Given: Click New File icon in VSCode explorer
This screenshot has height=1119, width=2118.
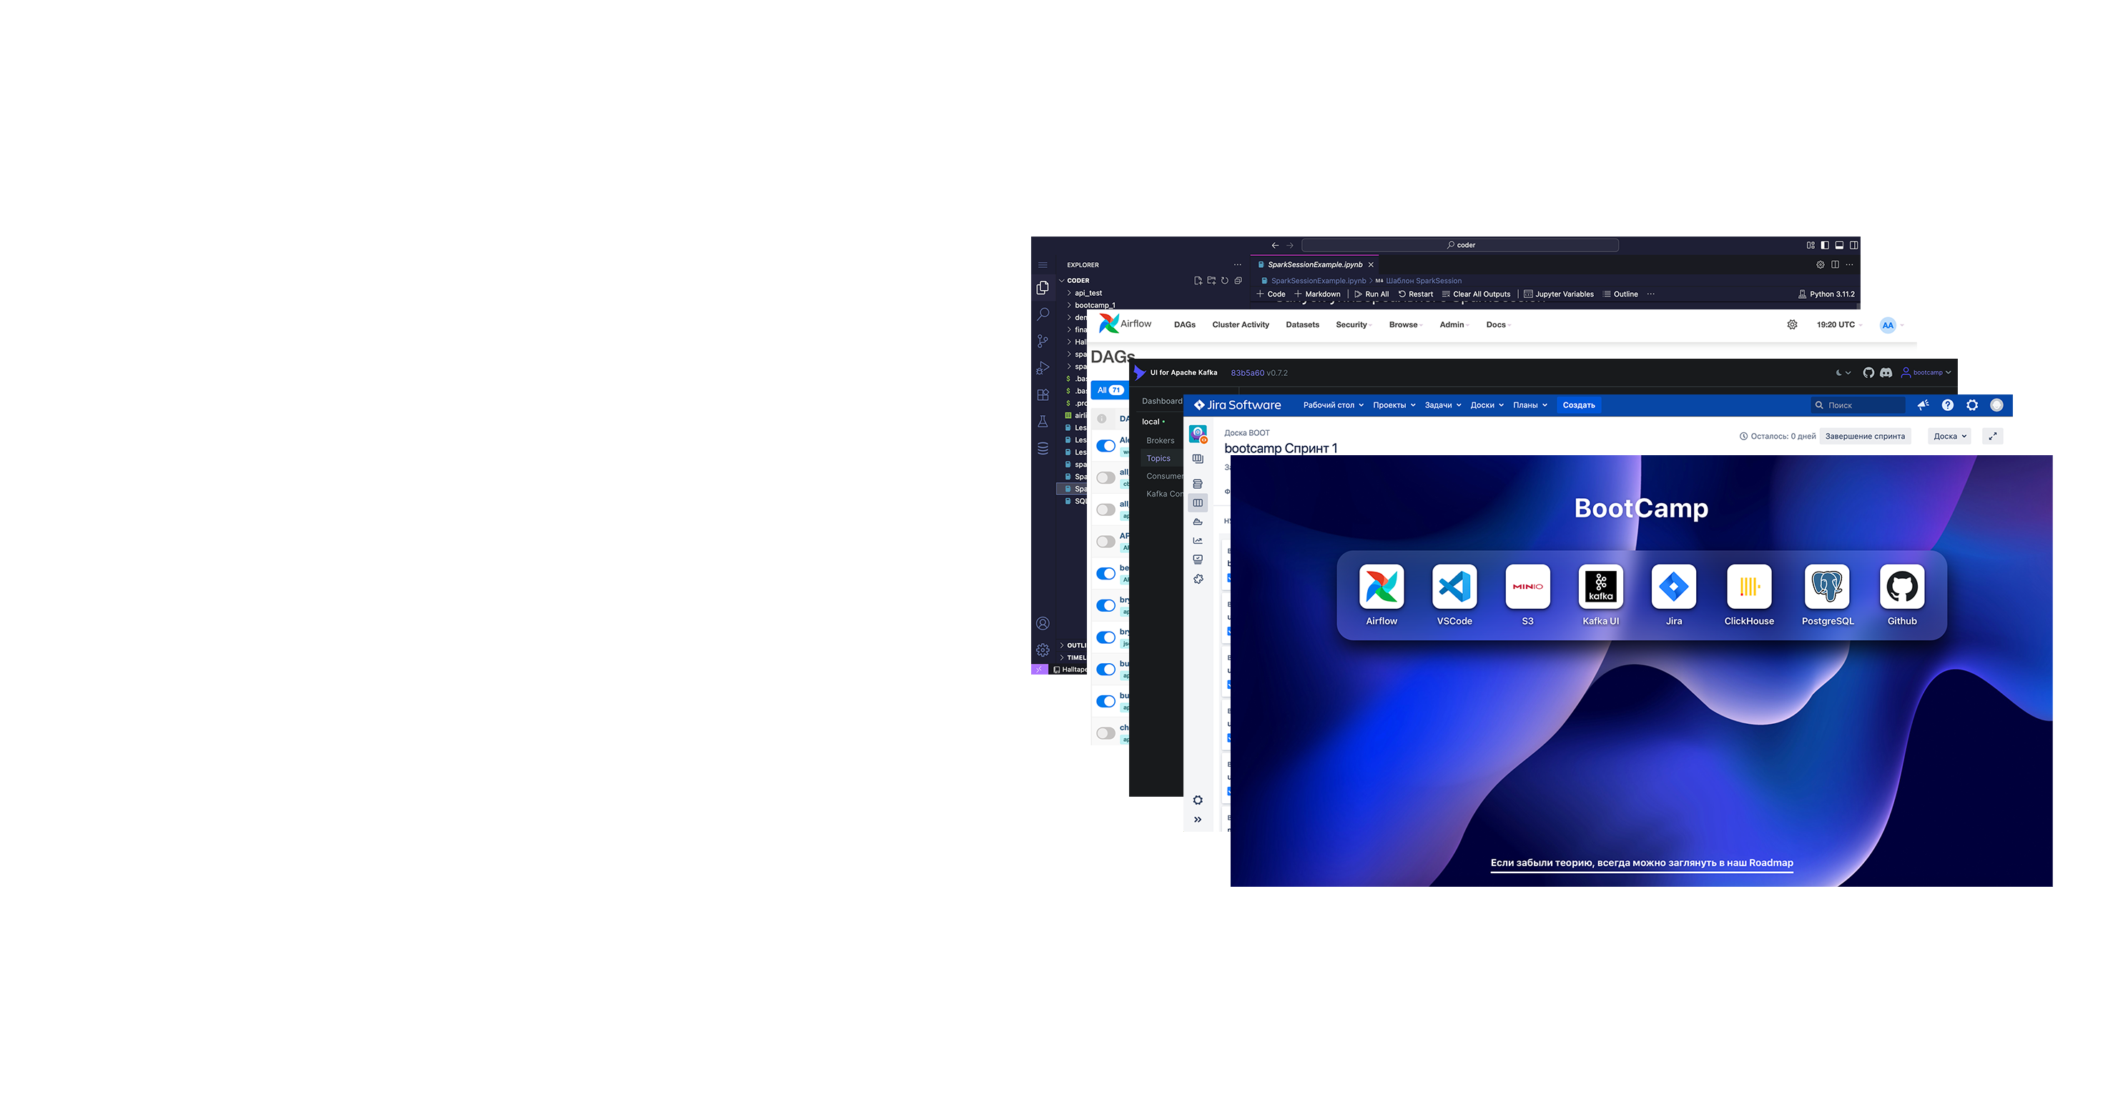Looking at the screenshot, I should click(x=1198, y=280).
